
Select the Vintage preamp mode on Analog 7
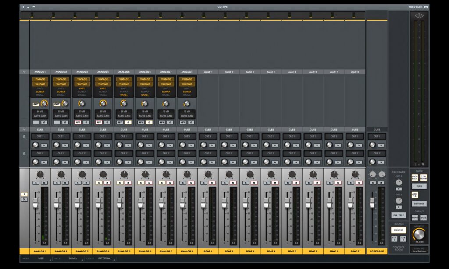166,79
